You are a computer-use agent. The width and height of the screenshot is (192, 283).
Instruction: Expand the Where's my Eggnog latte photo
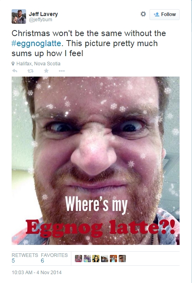(x=95, y=161)
